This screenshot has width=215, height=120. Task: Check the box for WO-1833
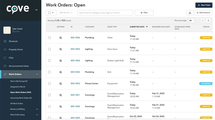[49, 72]
